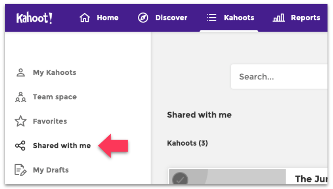Screen dimensions: 333x189
Task: Click the Kahoots list icon
Action: point(212,18)
